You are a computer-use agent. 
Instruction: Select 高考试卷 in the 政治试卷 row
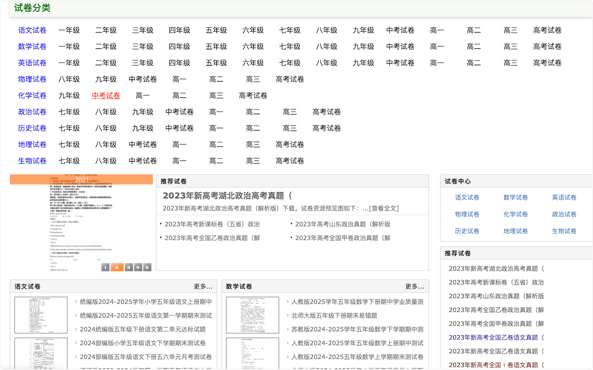[327, 112]
